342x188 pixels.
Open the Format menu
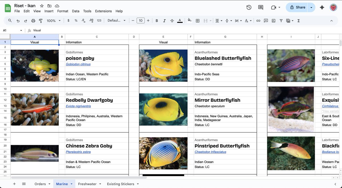[63, 11]
